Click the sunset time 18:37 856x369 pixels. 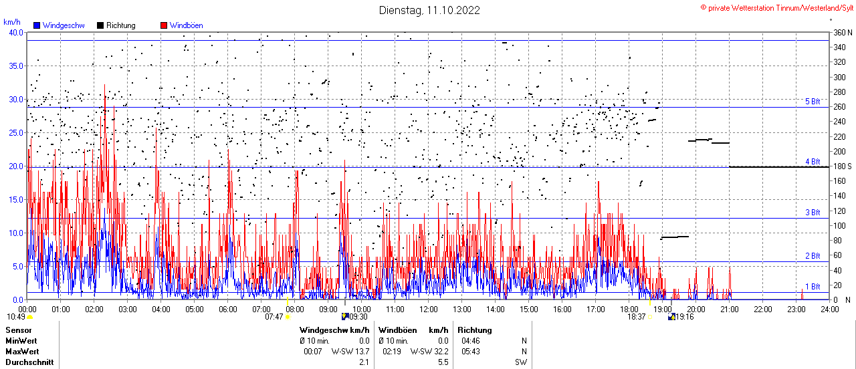pyautogui.click(x=637, y=317)
